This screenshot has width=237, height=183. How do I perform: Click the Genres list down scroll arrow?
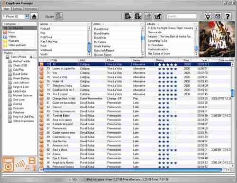[89, 55]
